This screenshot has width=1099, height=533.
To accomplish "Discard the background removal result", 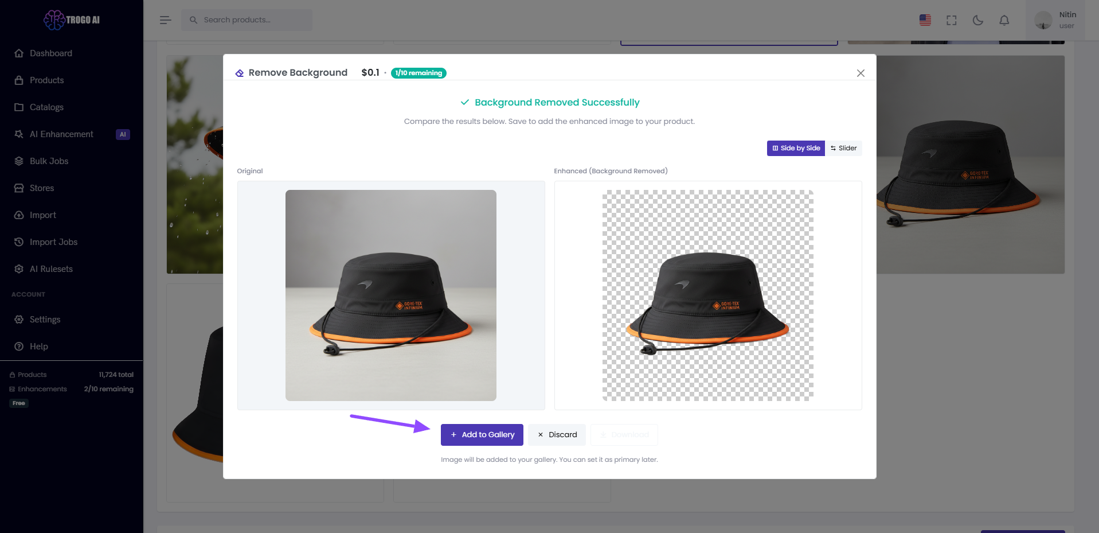I will click(x=557, y=434).
